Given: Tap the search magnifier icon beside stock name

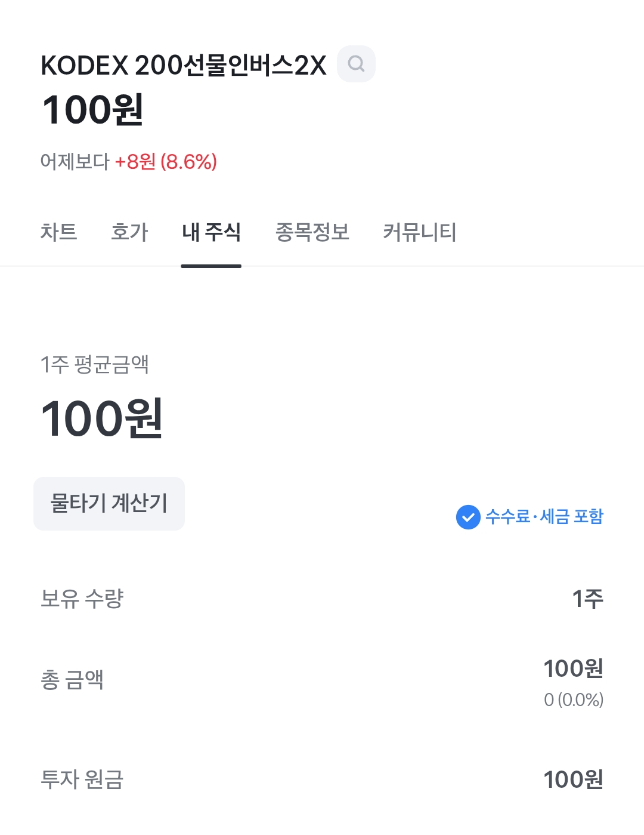Looking at the screenshot, I should [356, 64].
